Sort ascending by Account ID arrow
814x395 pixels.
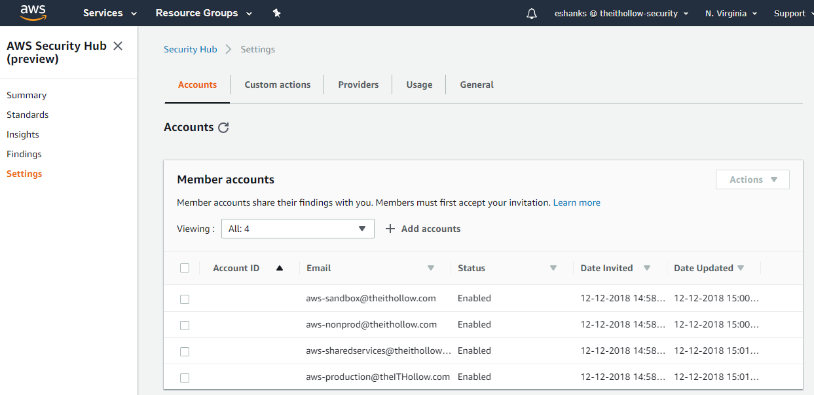280,268
